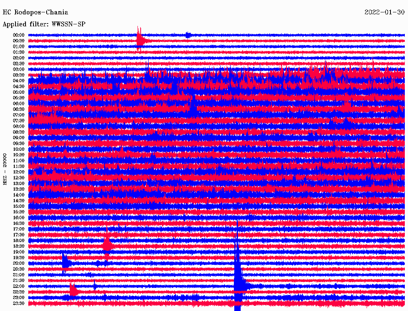Image resolution: width=408 pixels, height=311 pixels.
Task: Select the 21:00 time label
Action: pos(18,275)
